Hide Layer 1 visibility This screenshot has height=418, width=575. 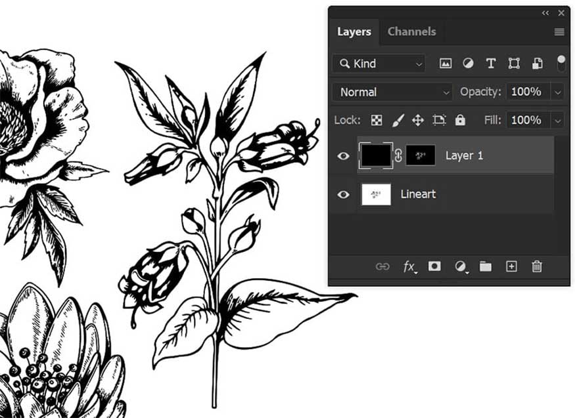[x=343, y=156]
